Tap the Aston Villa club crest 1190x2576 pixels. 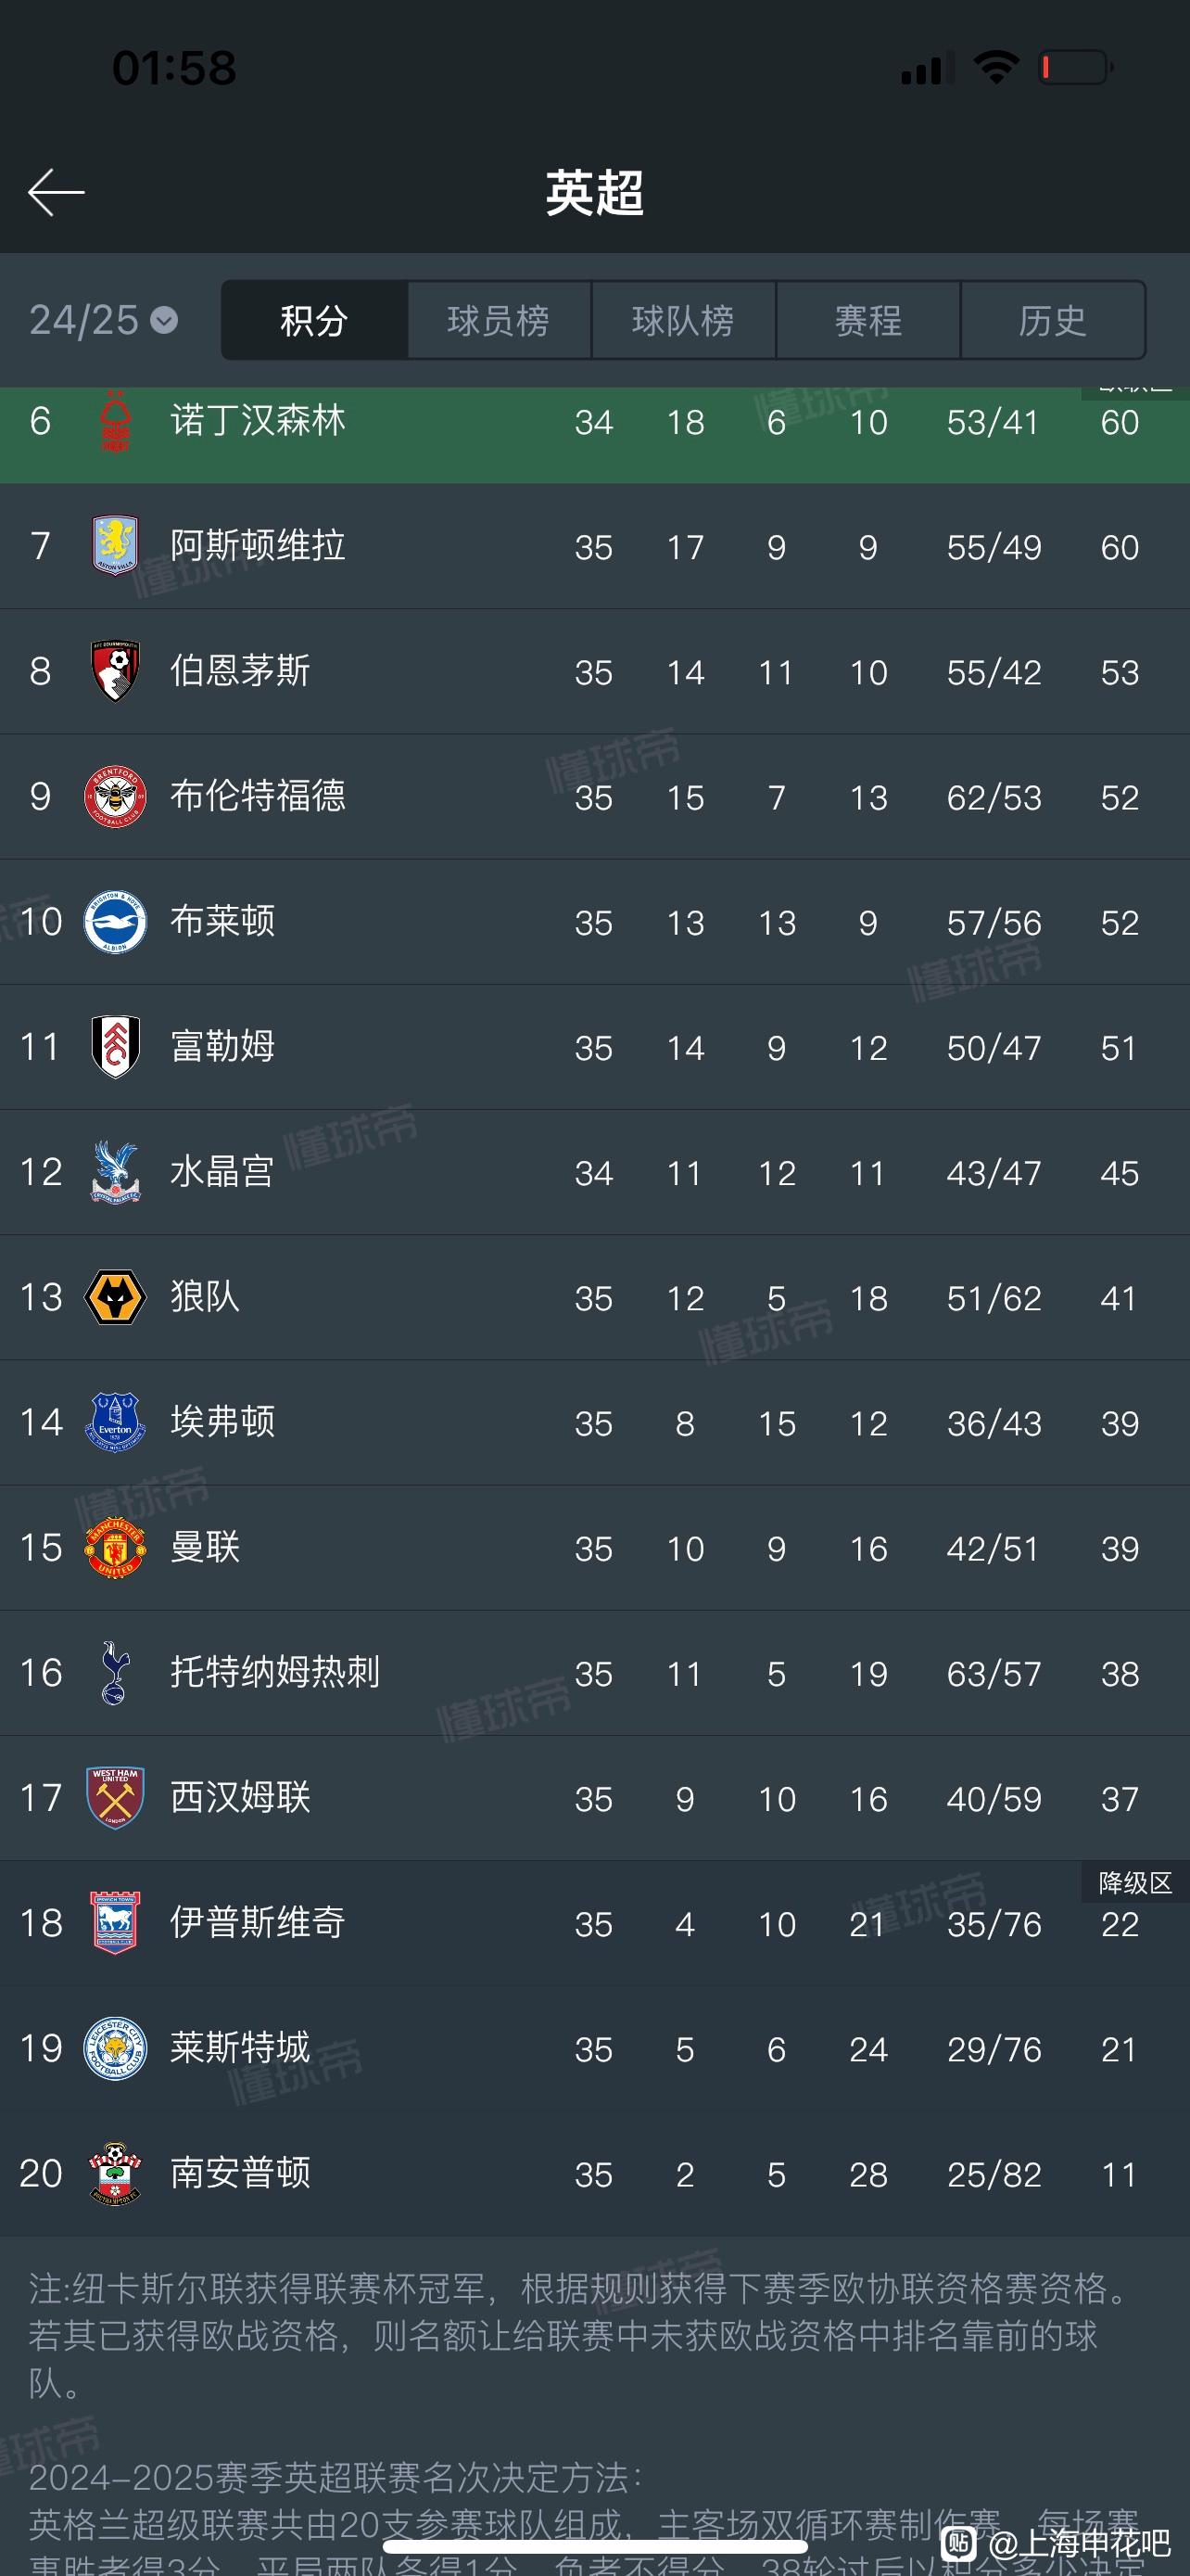[x=115, y=546]
